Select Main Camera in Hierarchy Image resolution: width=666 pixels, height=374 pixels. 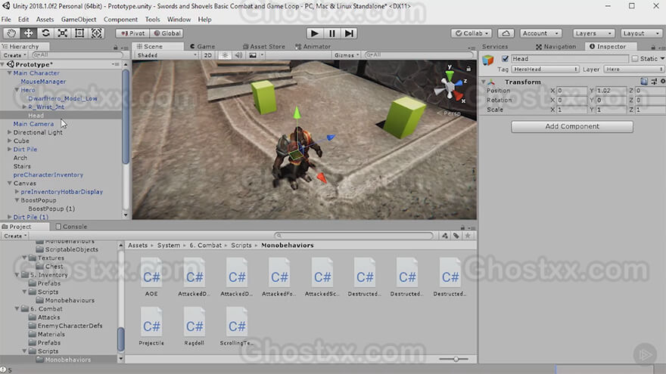[x=33, y=124]
